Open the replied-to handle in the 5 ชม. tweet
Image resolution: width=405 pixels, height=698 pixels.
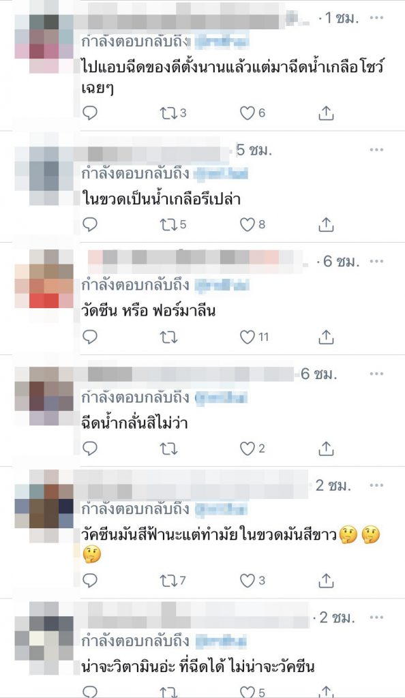[221, 174]
